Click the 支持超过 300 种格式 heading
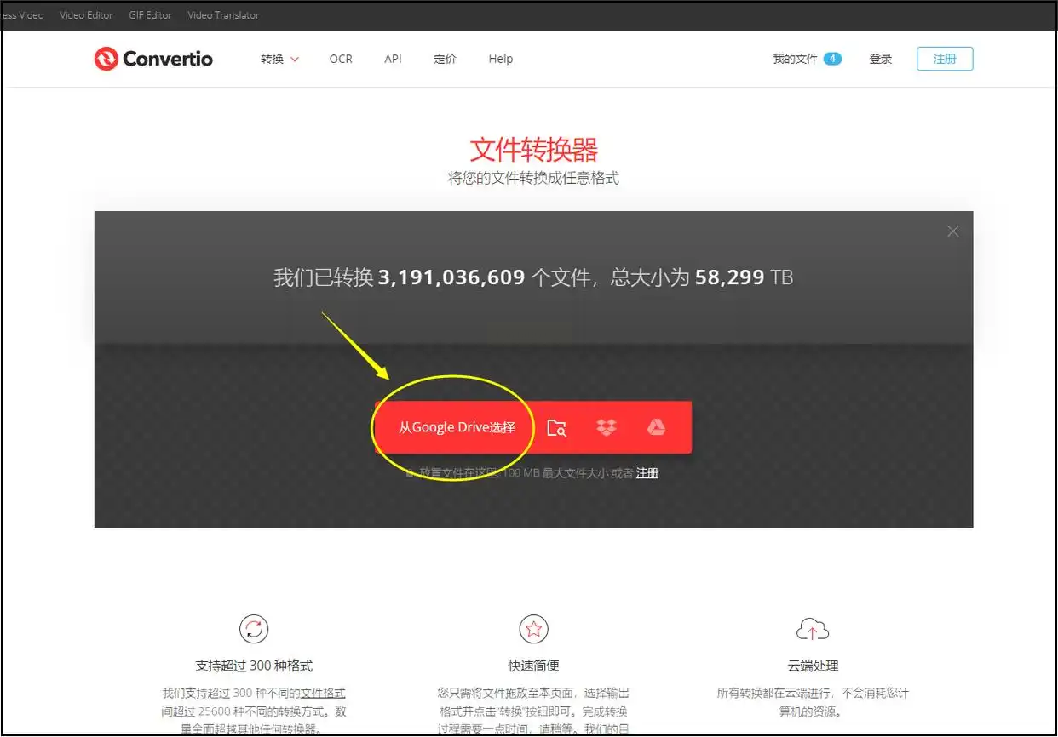 (254, 666)
